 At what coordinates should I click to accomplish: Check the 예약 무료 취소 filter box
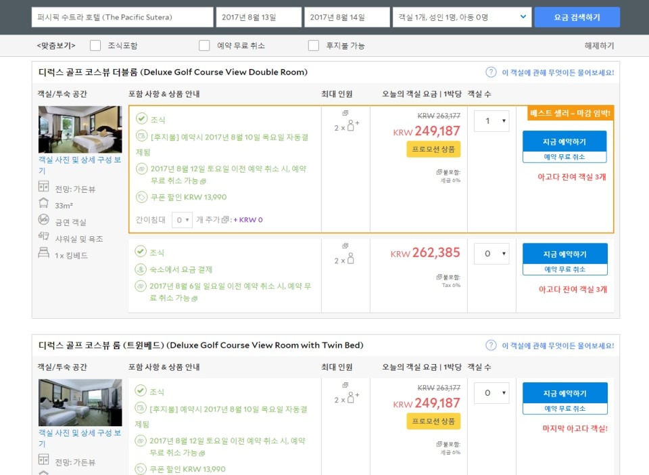pyautogui.click(x=204, y=45)
